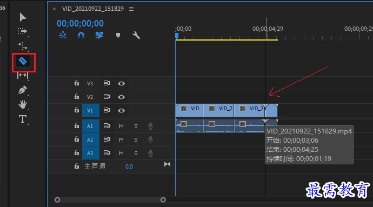Select the third VID_2 clip on V1
Screen dimensions: 373x207
coord(250,110)
